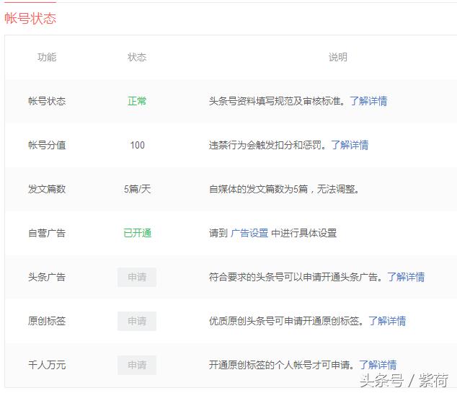
Task: Click text 优质原创头条号可申请开通原创标签。
Action: pos(287,321)
